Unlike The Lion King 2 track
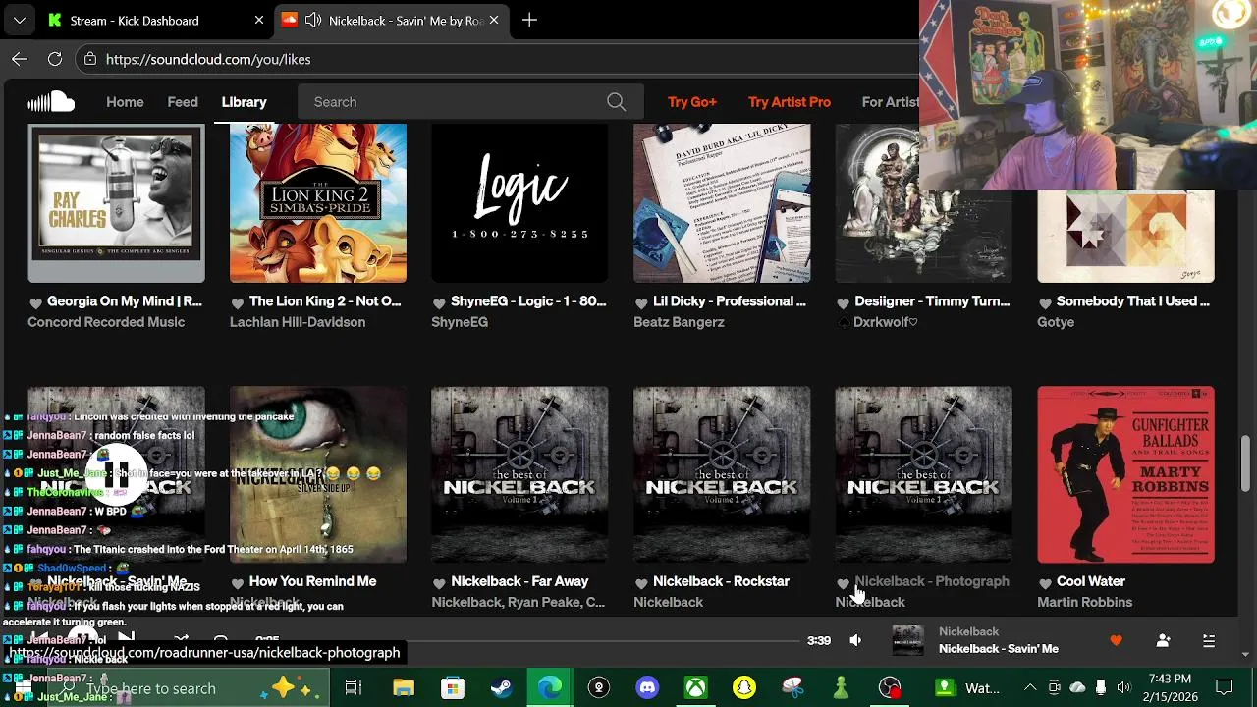This screenshot has width=1257, height=707. (x=237, y=302)
